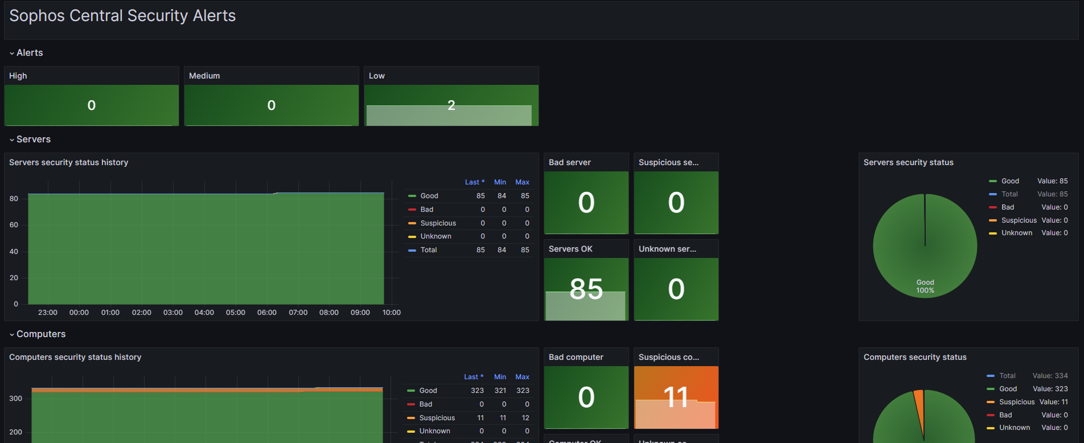
Task: Toggle Bad series in servers history legend
Action: (x=427, y=210)
